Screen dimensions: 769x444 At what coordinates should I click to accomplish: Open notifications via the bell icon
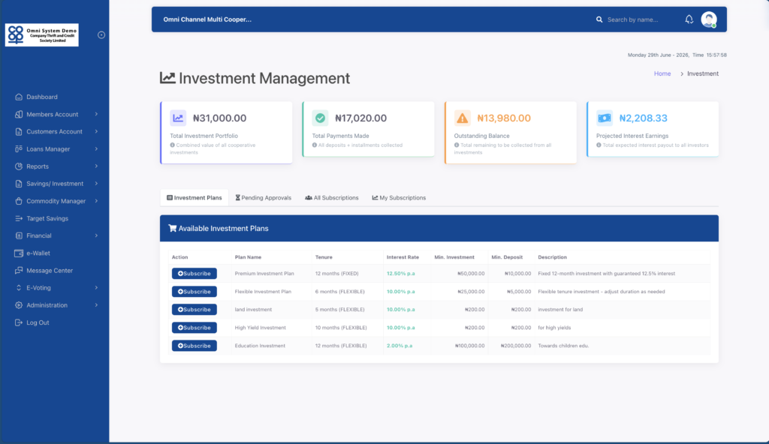pos(689,19)
